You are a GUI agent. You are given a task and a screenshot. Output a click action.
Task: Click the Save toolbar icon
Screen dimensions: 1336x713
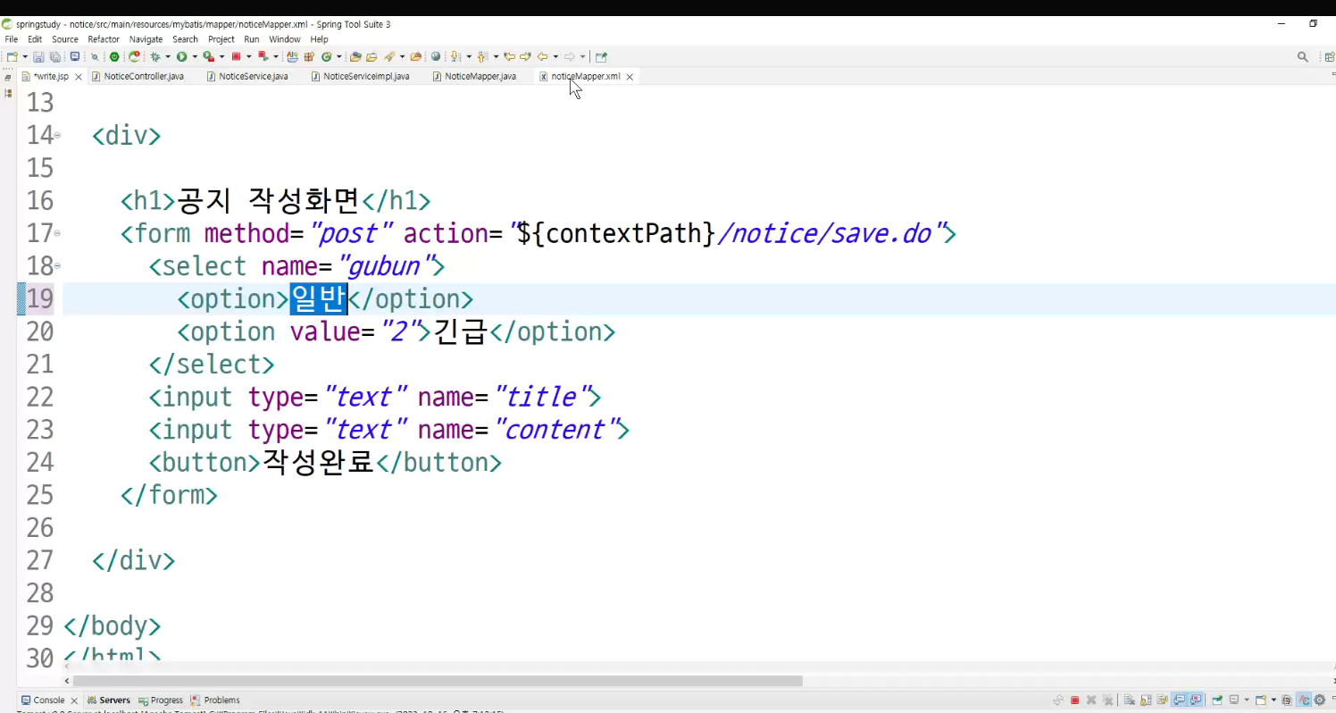tap(38, 56)
